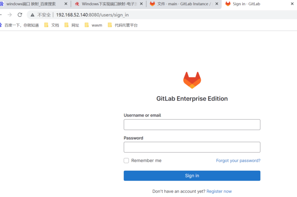Click the Password label text
The width and height of the screenshot is (297, 197).
(133, 138)
